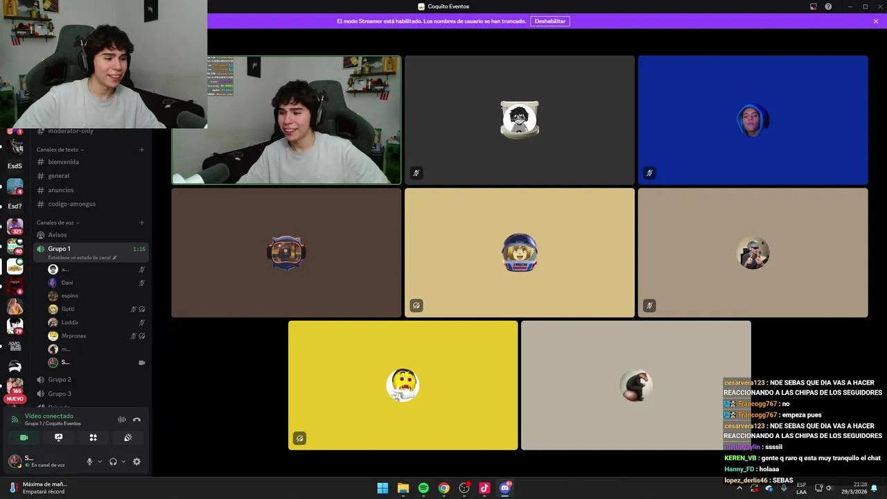Open Google Chrome from taskbar
Image resolution: width=887 pixels, height=499 pixels.
pos(443,488)
